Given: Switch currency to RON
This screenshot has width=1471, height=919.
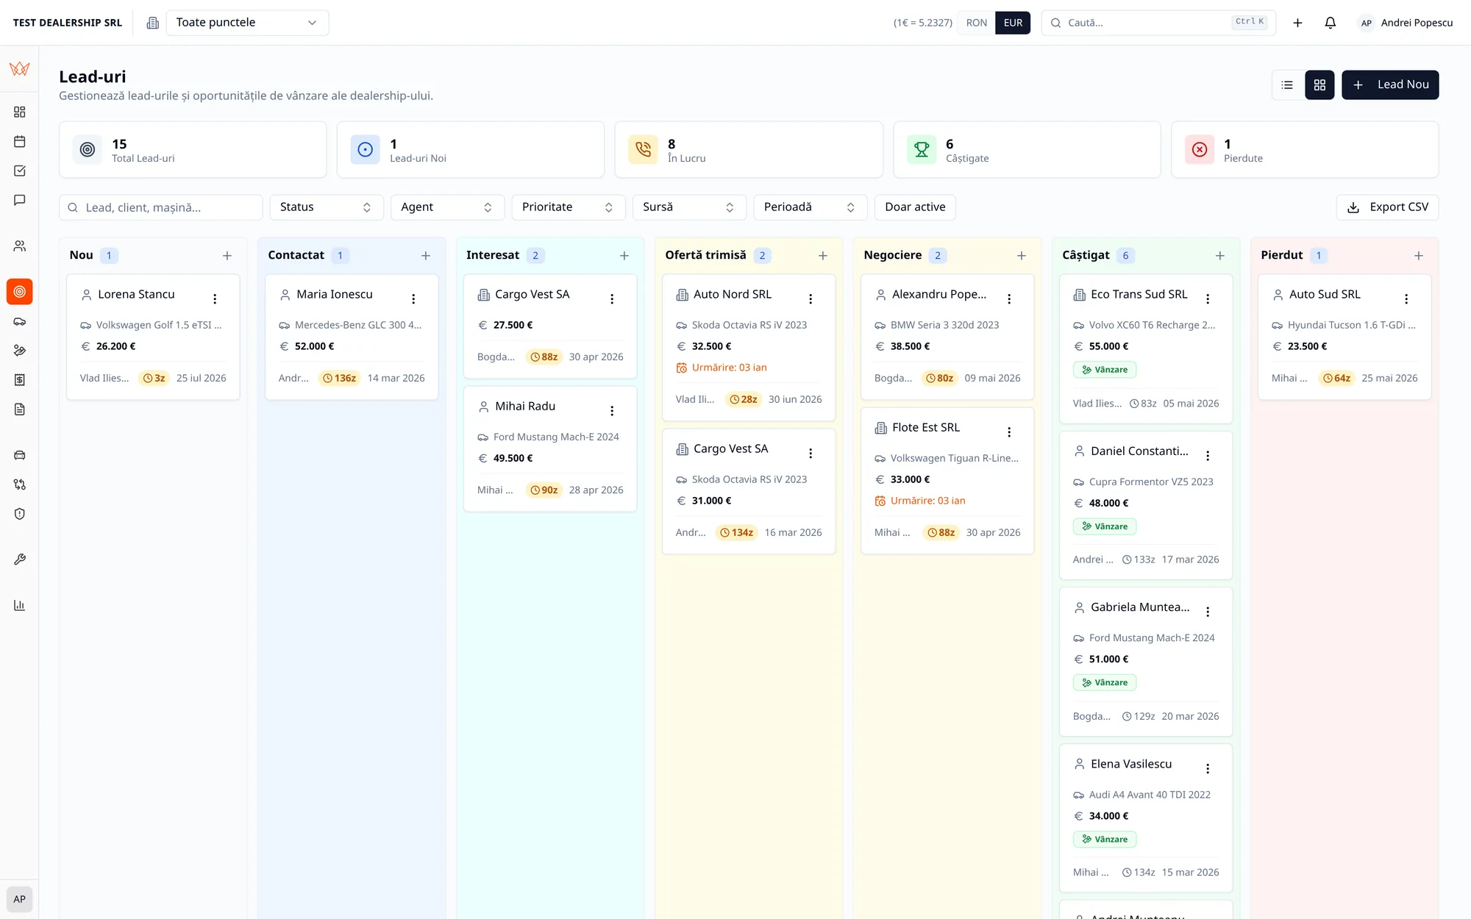Looking at the screenshot, I should pyautogui.click(x=976, y=23).
